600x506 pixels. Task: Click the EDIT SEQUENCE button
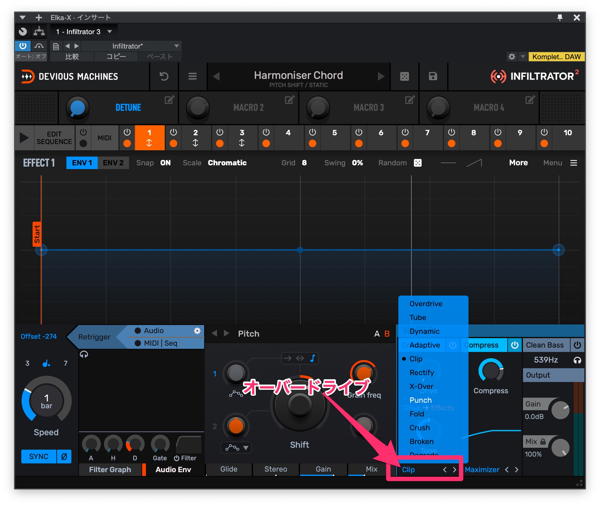(54, 138)
